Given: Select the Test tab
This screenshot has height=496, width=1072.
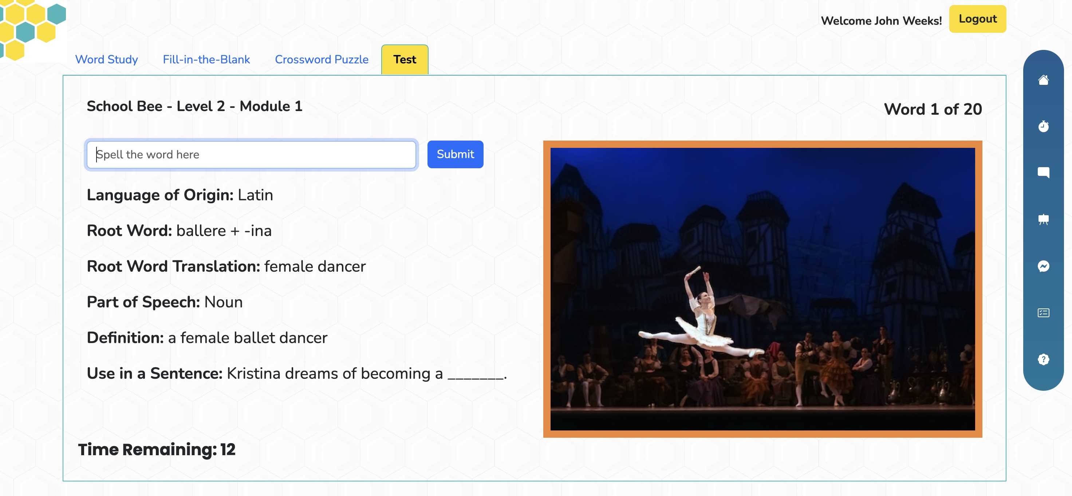Looking at the screenshot, I should pos(405,59).
